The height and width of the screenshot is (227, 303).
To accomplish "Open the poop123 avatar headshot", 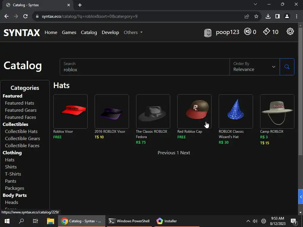I will [x=208, y=33].
